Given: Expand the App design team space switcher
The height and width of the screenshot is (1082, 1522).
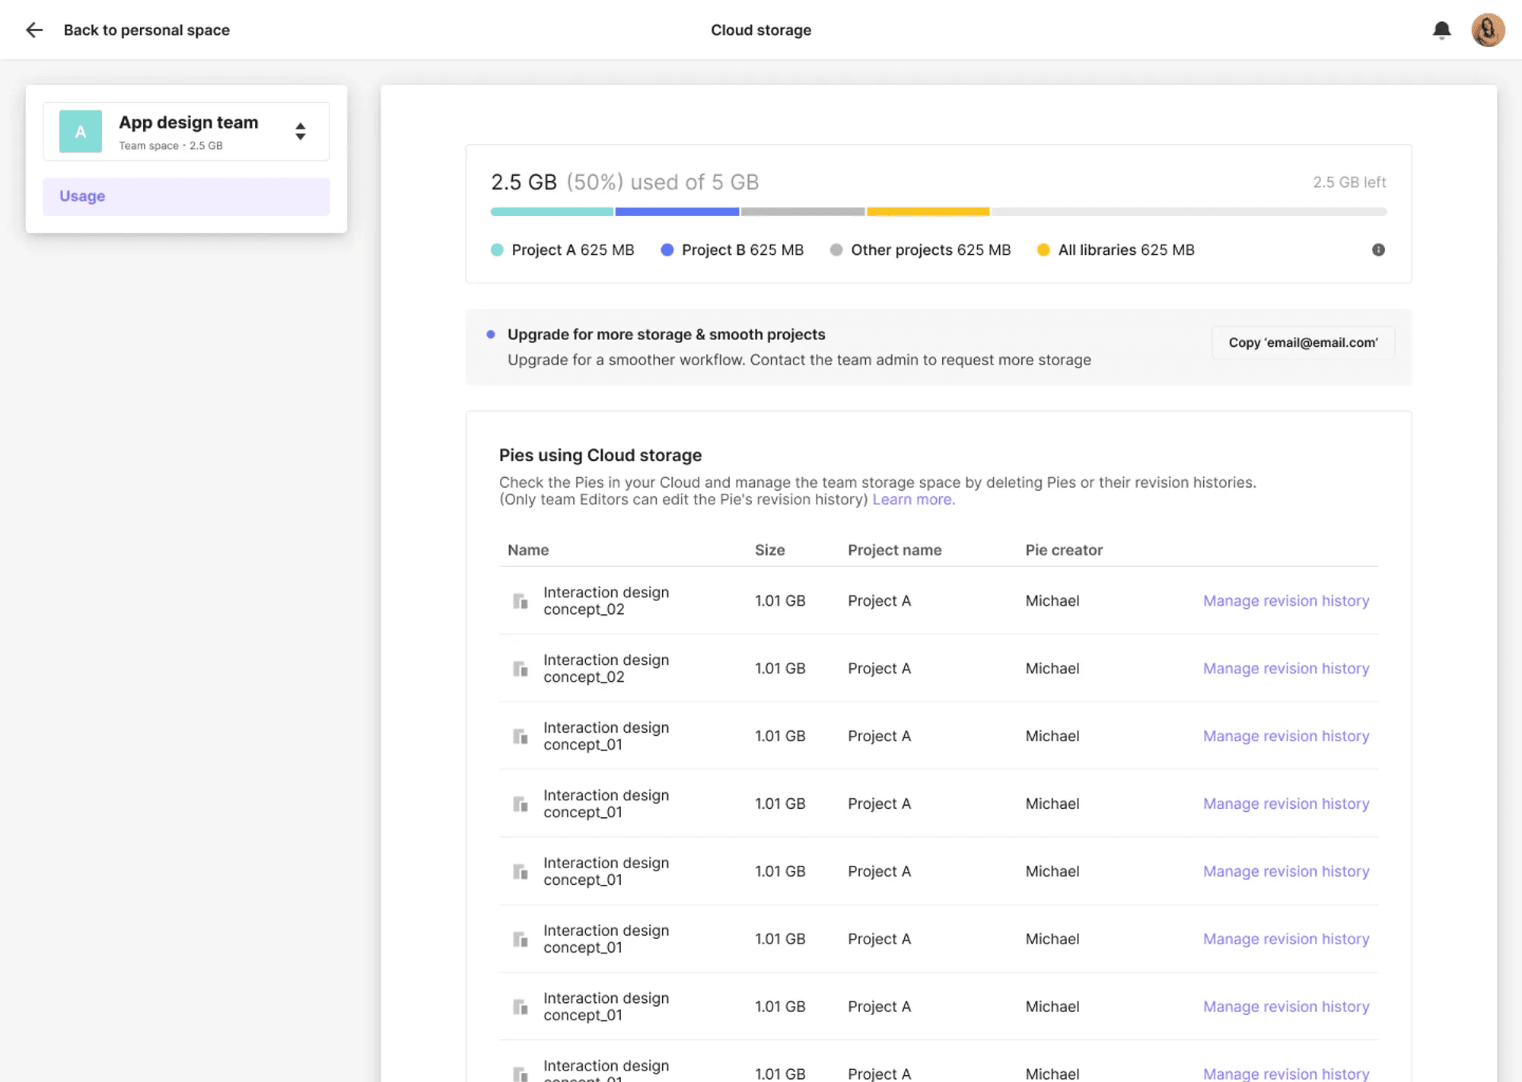Looking at the screenshot, I should tap(301, 131).
